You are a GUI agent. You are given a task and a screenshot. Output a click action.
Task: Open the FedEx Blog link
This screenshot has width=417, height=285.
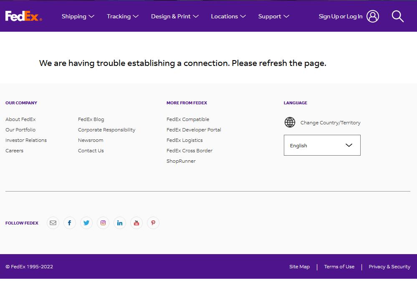pyautogui.click(x=91, y=119)
